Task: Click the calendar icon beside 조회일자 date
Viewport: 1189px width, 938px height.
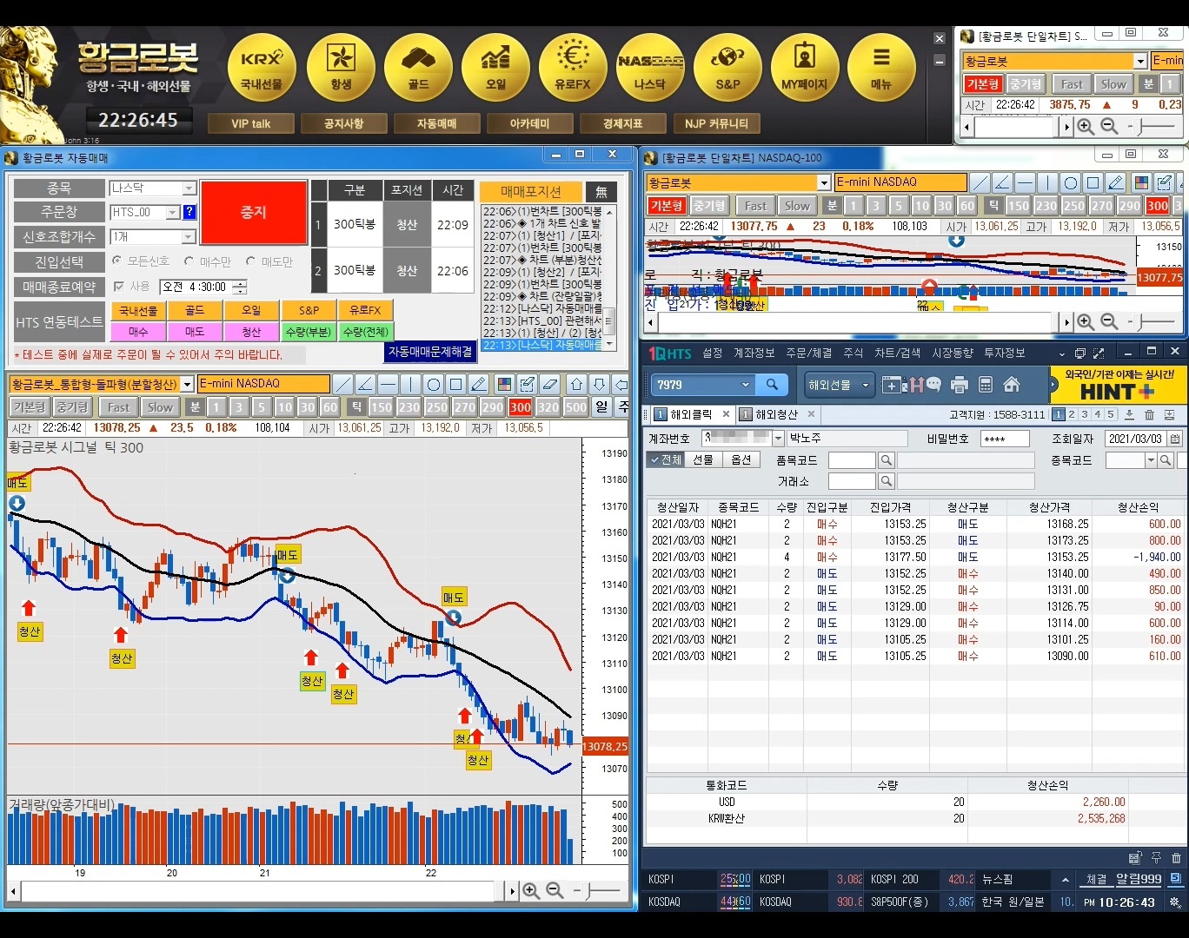Action: point(1175,439)
